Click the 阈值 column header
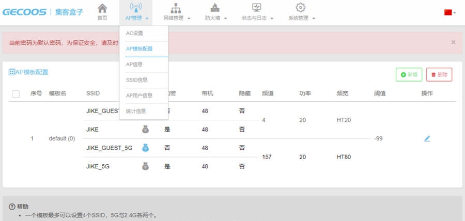 380,93
